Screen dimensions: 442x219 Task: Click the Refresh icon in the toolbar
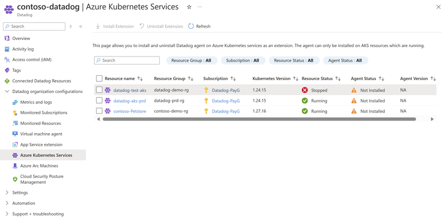tap(191, 26)
